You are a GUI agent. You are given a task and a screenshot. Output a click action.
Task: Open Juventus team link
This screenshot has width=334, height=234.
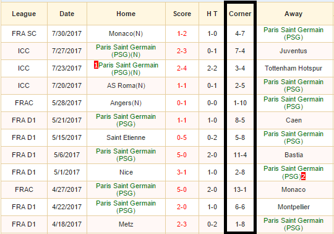293,51
